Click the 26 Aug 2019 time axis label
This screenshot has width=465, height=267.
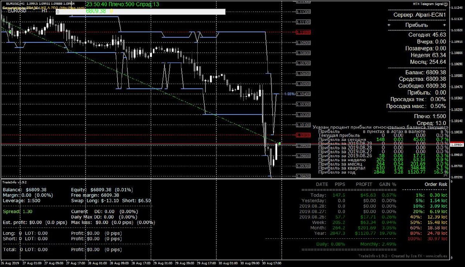10,264
